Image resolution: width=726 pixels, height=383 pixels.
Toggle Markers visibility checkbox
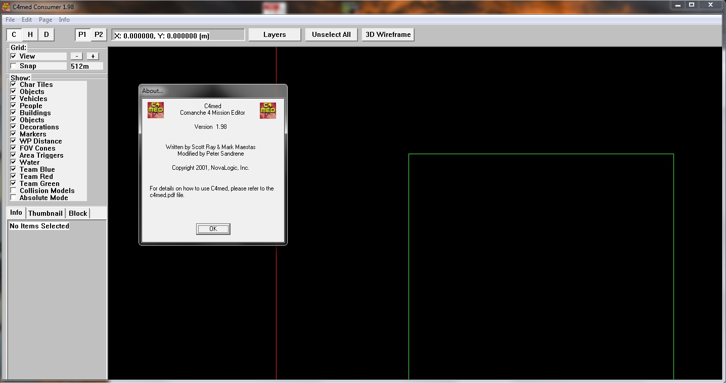[x=14, y=134]
